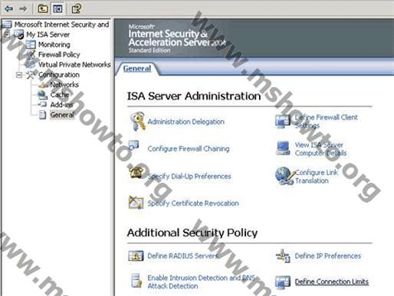Open Networks under Configuration
The image size is (394, 296).
[64, 85]
